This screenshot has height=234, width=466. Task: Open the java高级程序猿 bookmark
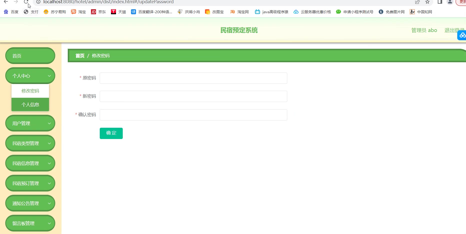tap(271, 12)
